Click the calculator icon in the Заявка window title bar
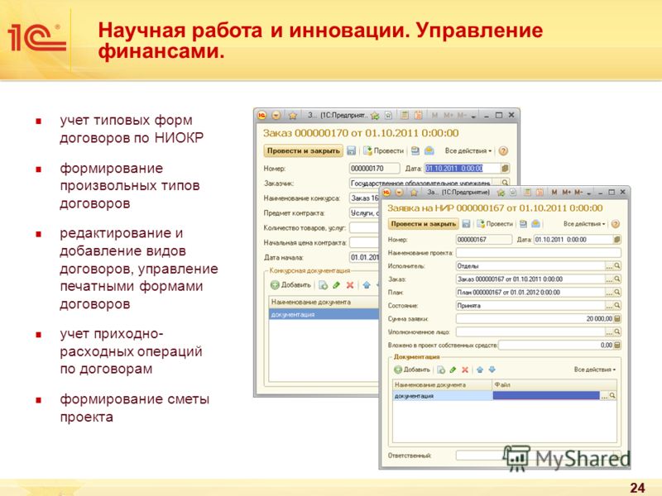Screen dimensions: 662x496 (x=527, y=193)
